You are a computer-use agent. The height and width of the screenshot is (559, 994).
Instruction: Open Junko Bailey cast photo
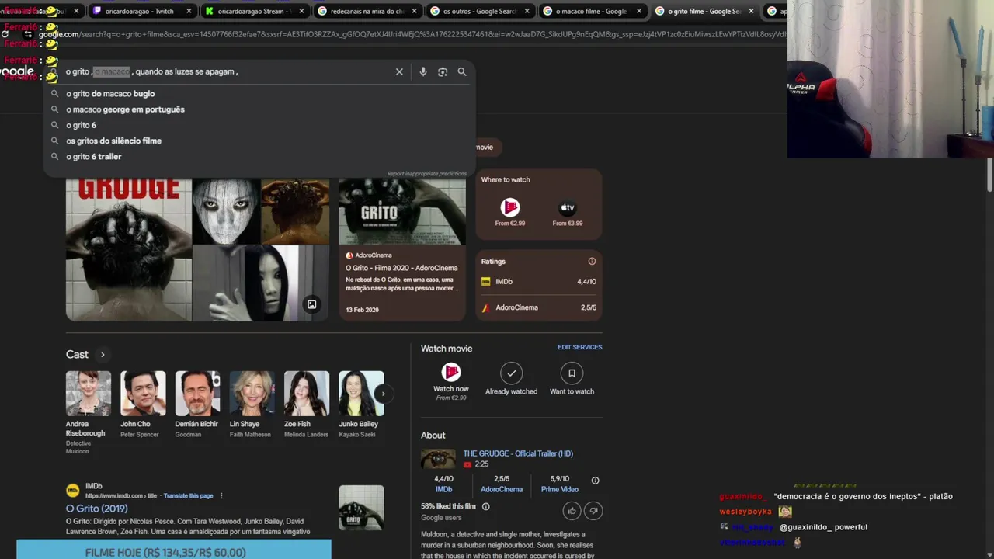point(361,394)
